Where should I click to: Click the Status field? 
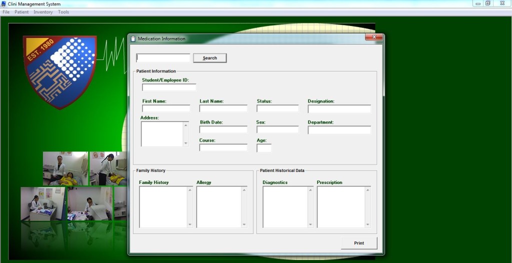[x=277, y=108]
